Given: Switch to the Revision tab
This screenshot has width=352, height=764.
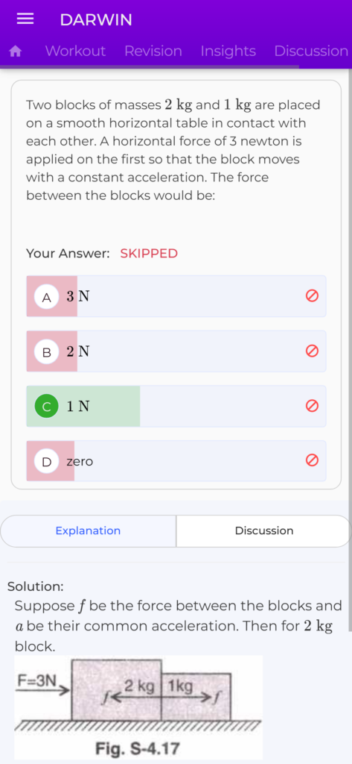Looking at the screenshot, I should pos(153,51).
